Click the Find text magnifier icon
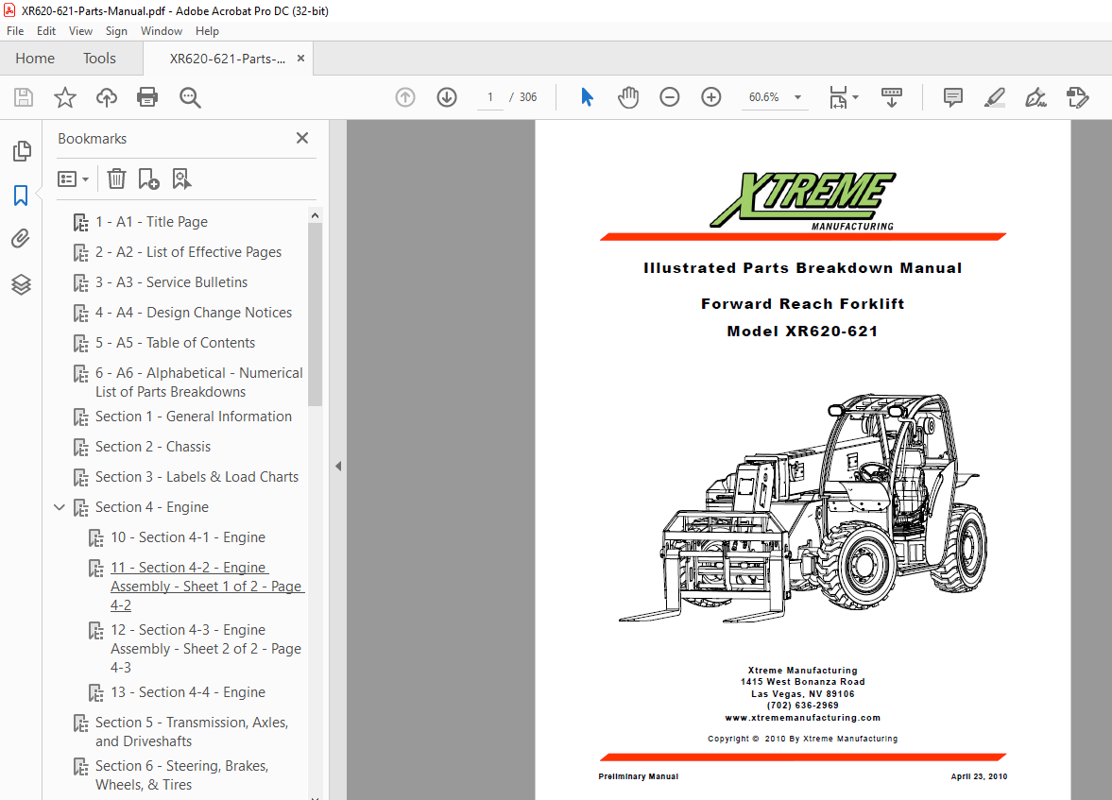Viewport: 1112px width, 800px height. click(x=190, y=97)
